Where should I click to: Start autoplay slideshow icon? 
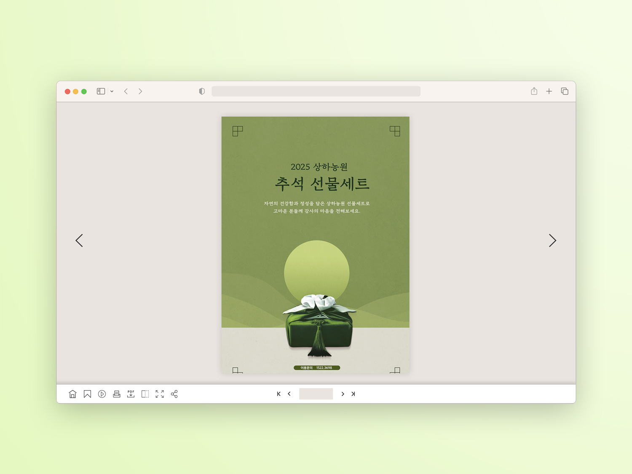[x=102, y=394]
